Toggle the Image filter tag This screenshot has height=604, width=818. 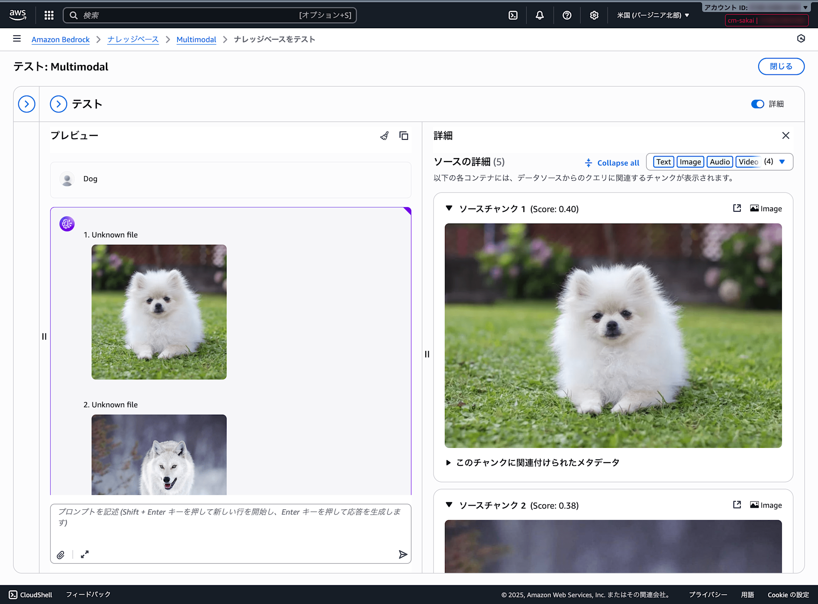click(690, 162)
